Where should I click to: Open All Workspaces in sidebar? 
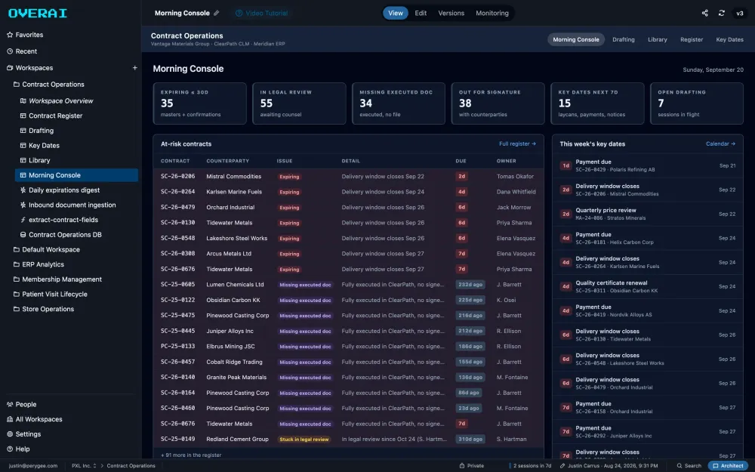34,419
